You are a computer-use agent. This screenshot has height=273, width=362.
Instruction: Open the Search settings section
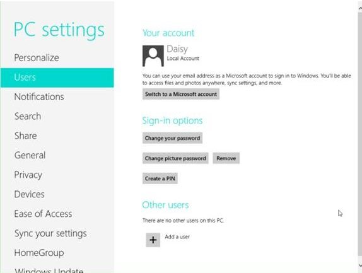(28, 116)
